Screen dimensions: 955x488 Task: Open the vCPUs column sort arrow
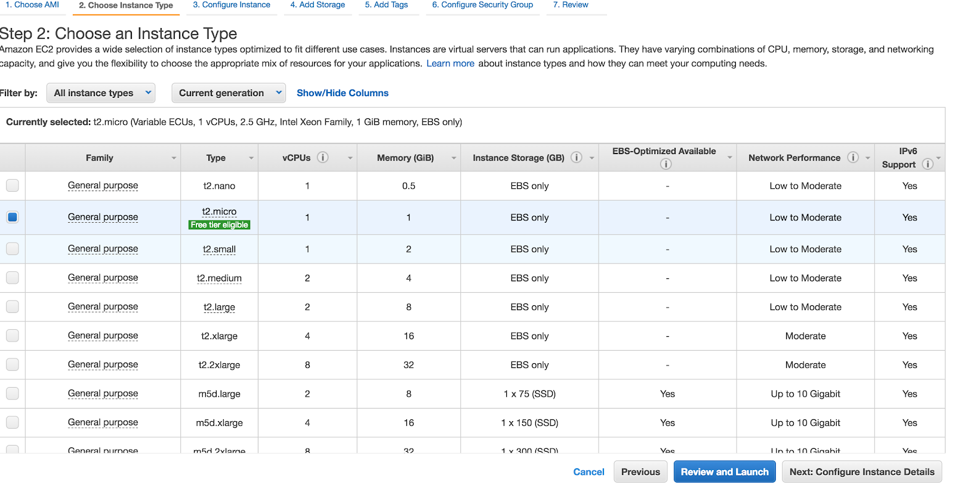tap(350, 158)
